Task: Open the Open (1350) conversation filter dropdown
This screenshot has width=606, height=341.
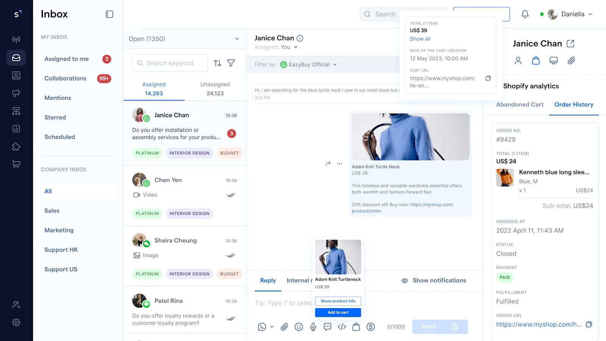Action: 184,39
